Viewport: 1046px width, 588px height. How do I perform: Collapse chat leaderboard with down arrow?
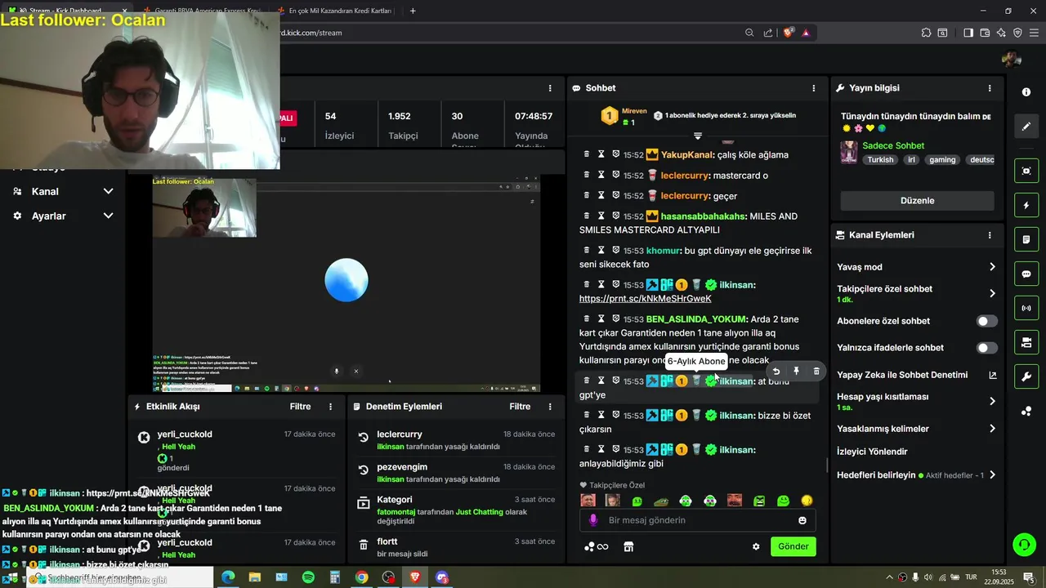698,136
